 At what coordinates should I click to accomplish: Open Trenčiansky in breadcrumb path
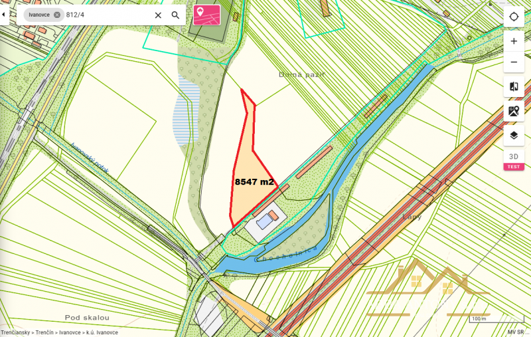(x=15, y=332)
